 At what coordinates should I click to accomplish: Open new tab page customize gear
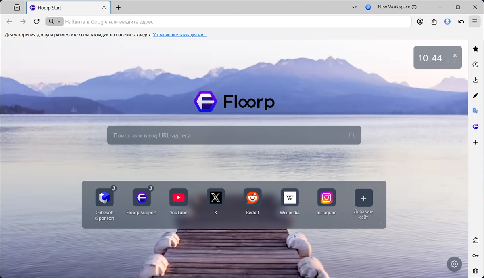pos(454,264)
